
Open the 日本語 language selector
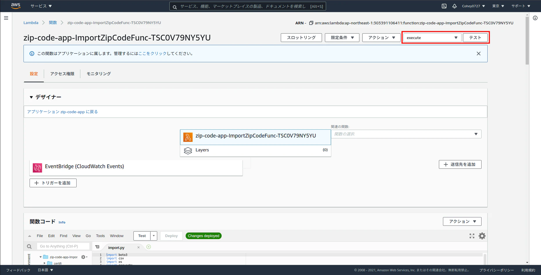(x=46, y=270)
